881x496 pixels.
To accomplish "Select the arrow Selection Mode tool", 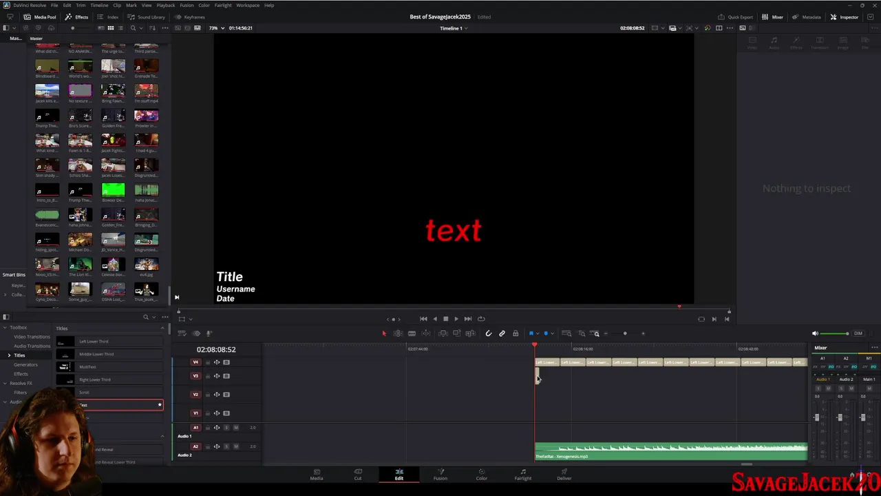I will coord(384,333).
